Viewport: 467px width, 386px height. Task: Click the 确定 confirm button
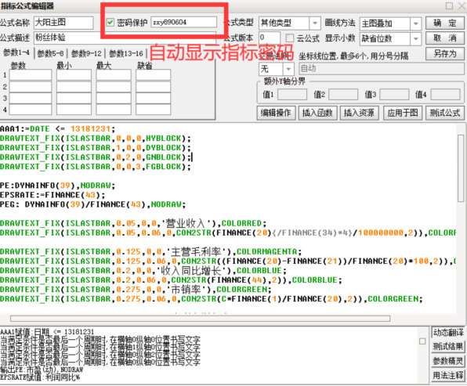[444, 23]
